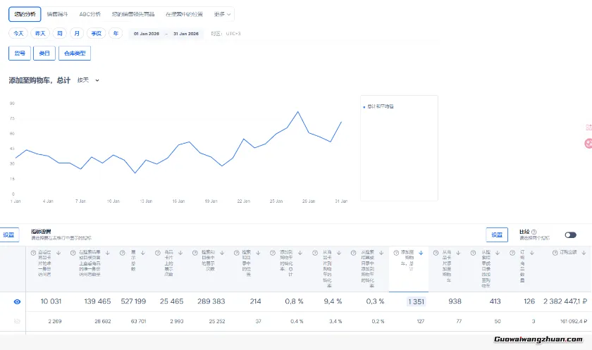Toggle the eye icon on the 10 031 row
Image resolution: width=592 pixels, height=350 pixels.
click(x=18, y=301)
